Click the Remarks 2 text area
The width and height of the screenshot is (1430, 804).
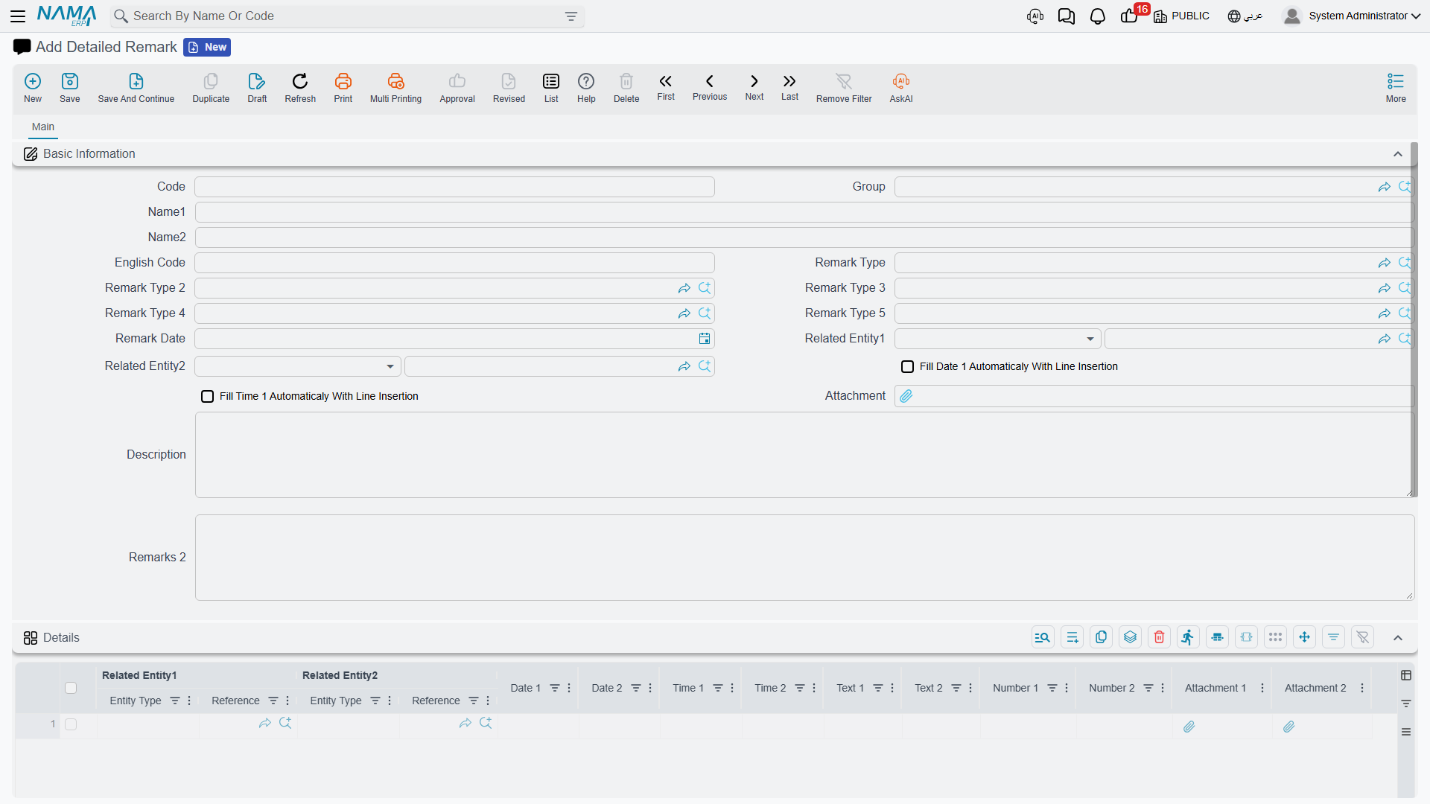click(x=804, y=558)
